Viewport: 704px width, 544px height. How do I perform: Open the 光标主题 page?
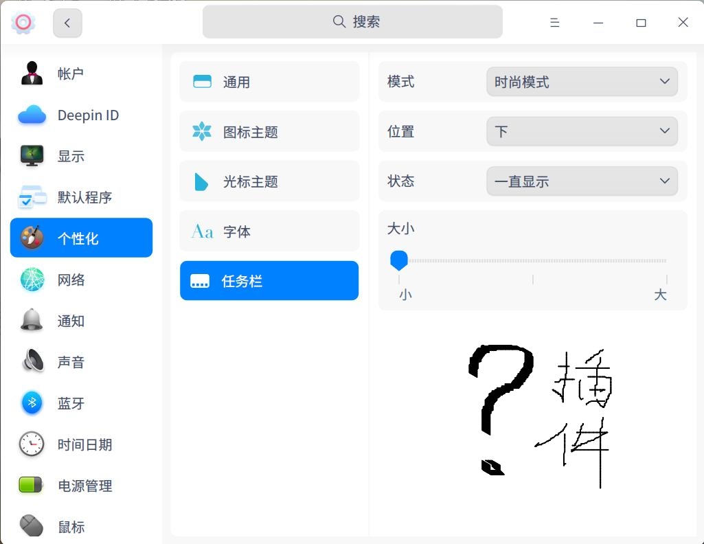[269, 181]
